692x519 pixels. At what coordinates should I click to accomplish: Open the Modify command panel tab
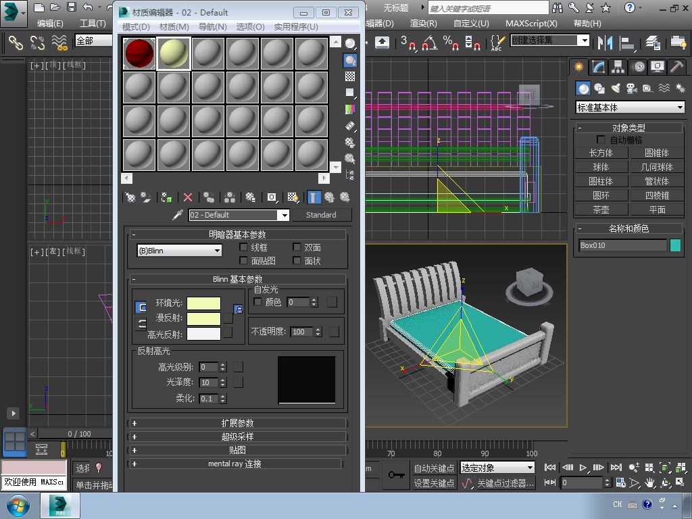[x=598, y=67]
